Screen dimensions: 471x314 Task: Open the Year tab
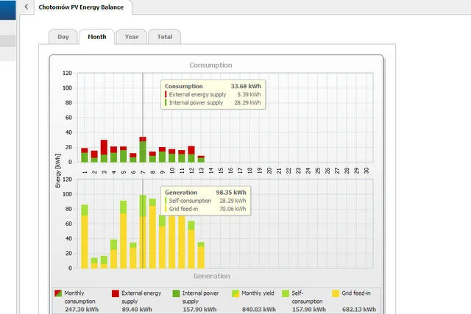pos(132,37)
